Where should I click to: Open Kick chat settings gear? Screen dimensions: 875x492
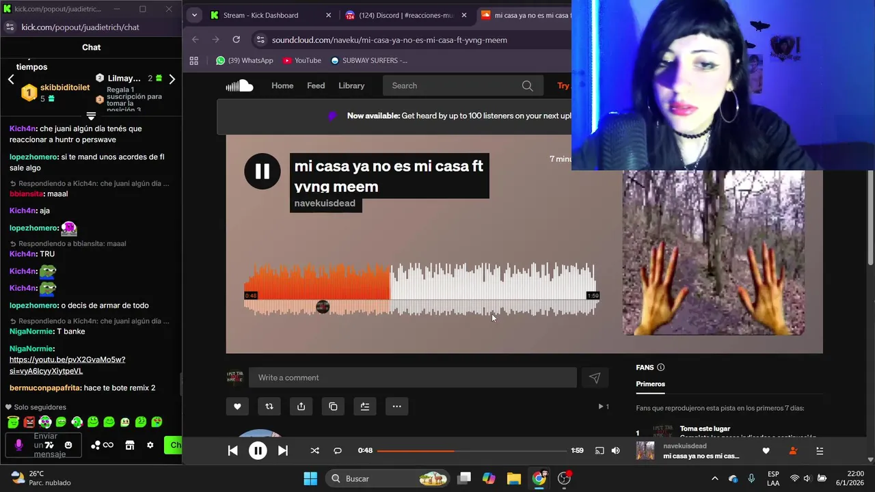pyautogui.click(x=150, y=445)
